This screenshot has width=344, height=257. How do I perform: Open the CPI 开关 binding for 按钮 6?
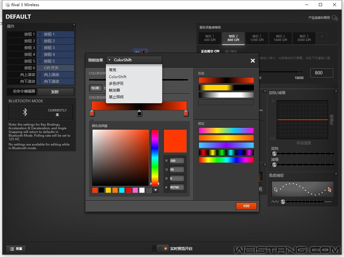(55, 68)
